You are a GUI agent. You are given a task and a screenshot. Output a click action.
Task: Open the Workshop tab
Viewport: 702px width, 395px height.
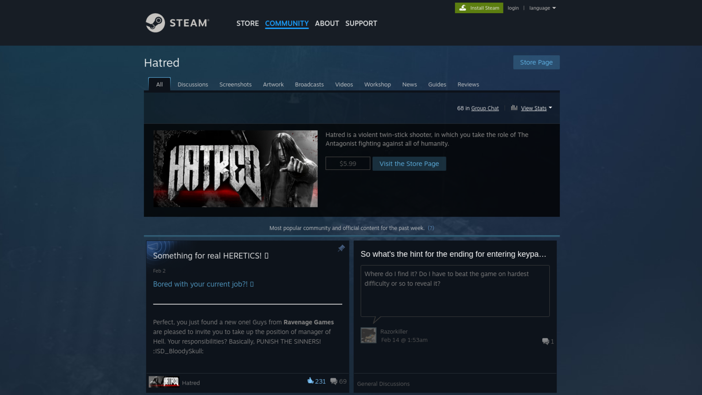point(377,84)
